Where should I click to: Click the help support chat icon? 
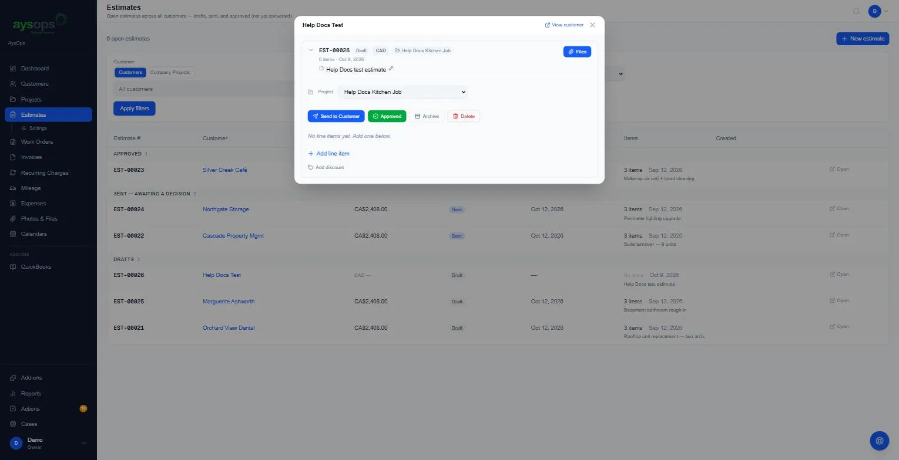tap(880, 441)
